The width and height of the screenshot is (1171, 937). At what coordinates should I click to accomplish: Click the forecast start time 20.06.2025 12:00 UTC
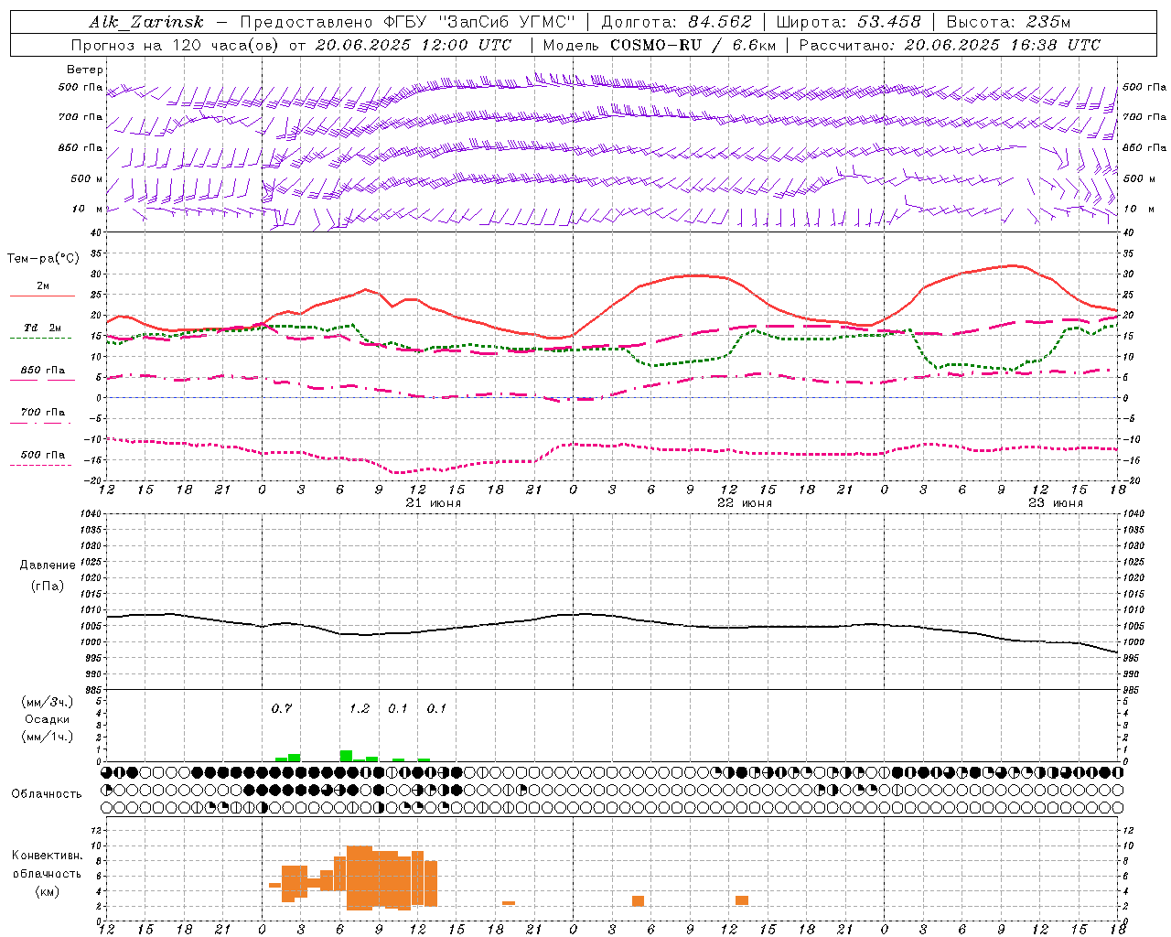tap(414, 44)
